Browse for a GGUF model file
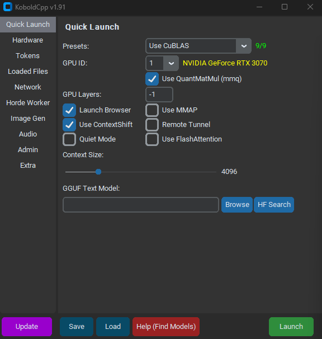Image resolution: width=322 pixels, height=339 pixels. click(x=237, y=205)
